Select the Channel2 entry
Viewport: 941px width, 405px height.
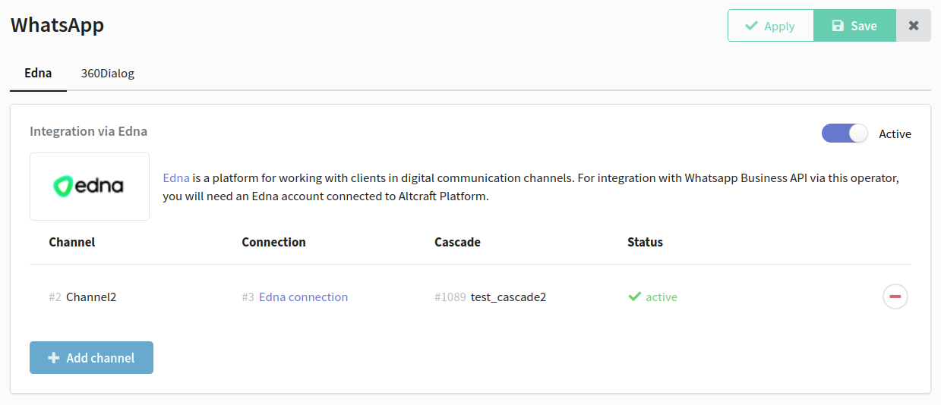pyautogui.click(x=91, y=297)
